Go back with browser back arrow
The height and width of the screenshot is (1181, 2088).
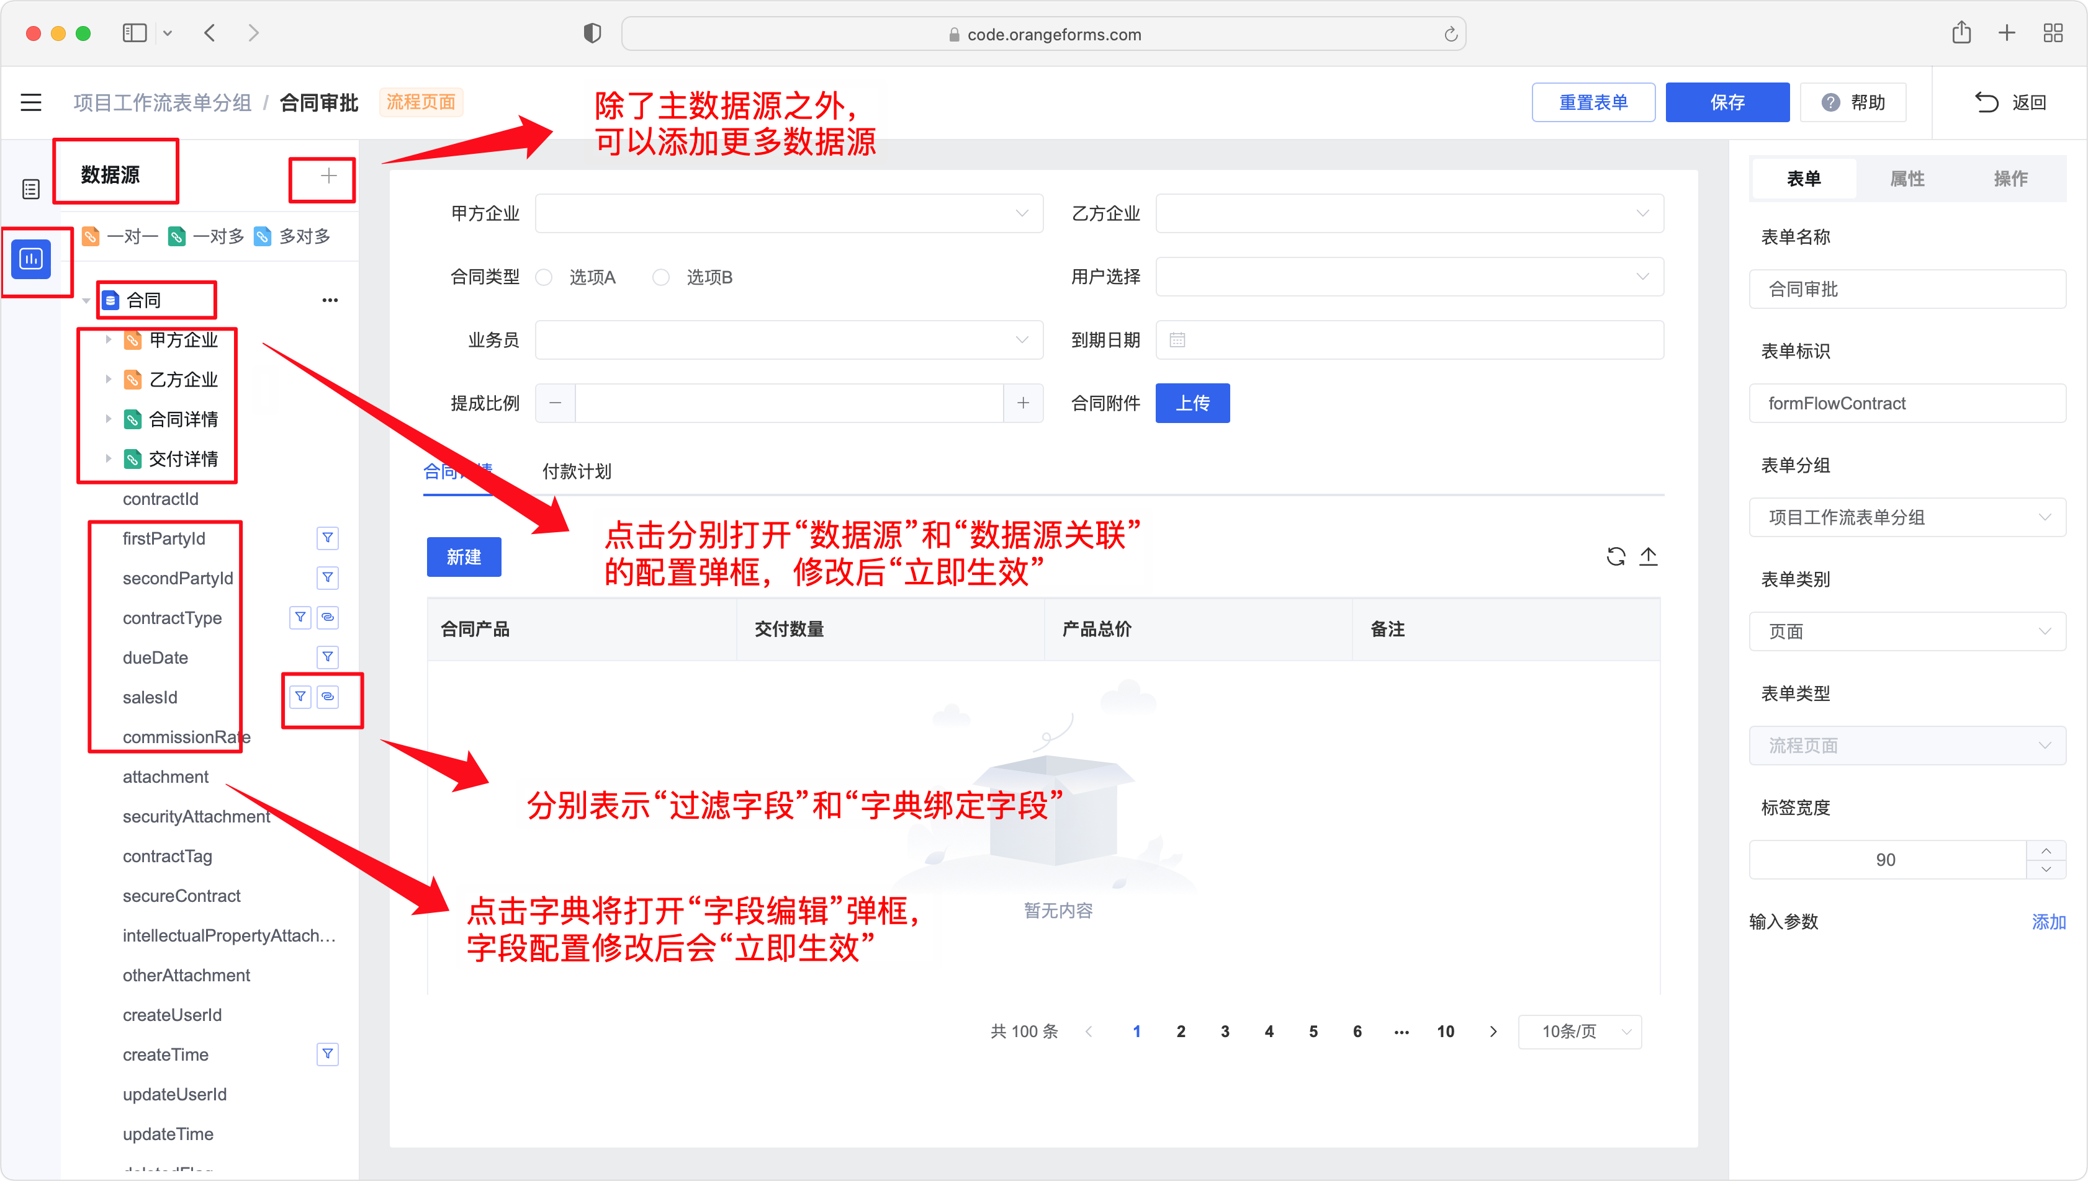pyautogui.click(x=210, y=33)
